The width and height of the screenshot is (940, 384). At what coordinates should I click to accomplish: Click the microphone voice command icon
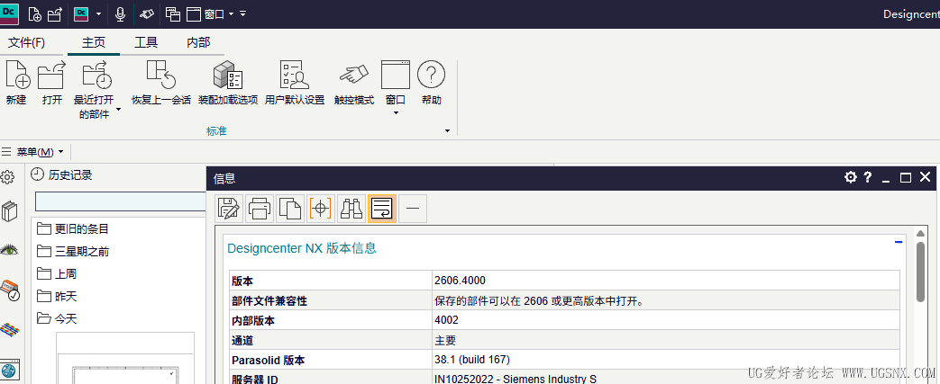pyautogui.click(x=120, y=13)
